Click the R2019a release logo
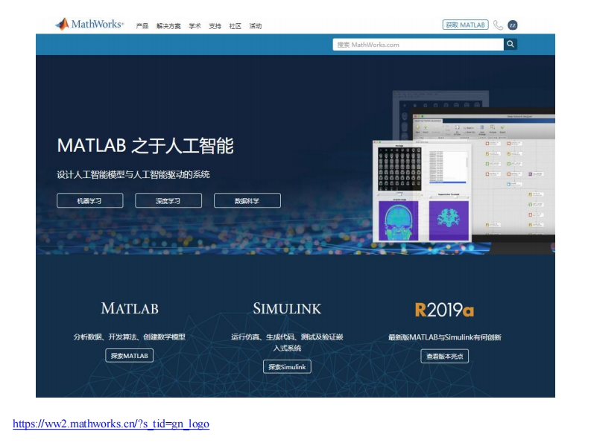Screen dimensions: 591x443 point(444,310)
